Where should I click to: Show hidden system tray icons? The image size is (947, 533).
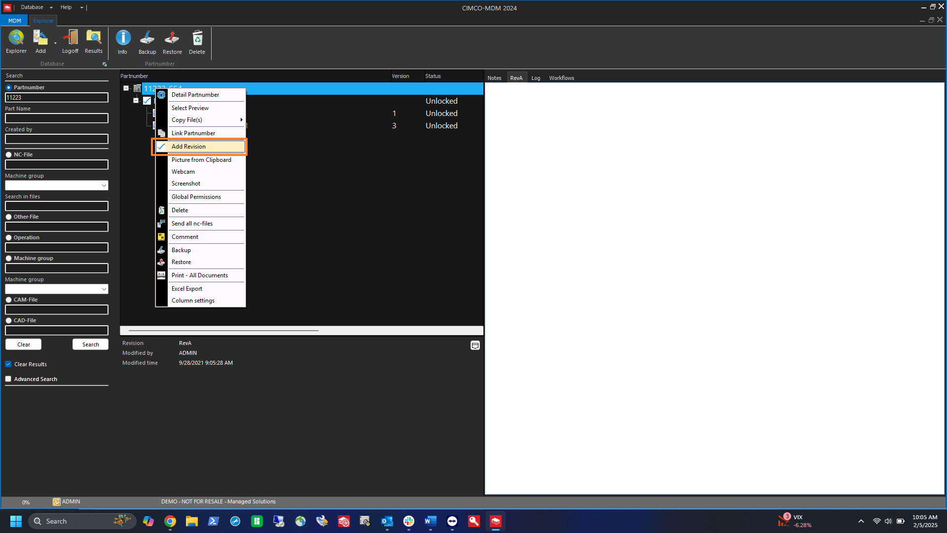pos(861,521)
